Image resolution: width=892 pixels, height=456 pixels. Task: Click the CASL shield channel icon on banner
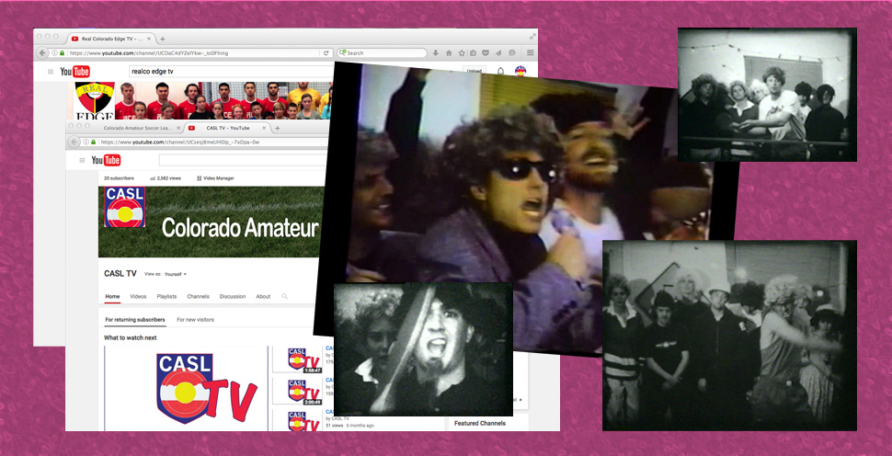(125, 207)
